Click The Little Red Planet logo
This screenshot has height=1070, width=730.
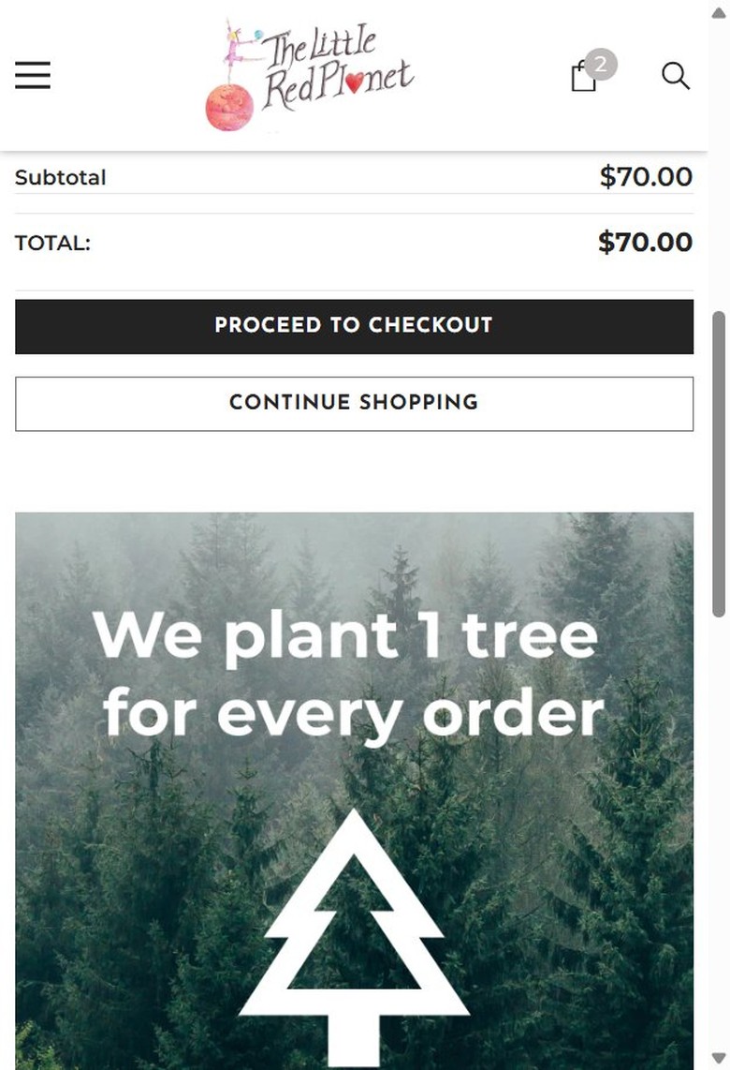point(310,75)
